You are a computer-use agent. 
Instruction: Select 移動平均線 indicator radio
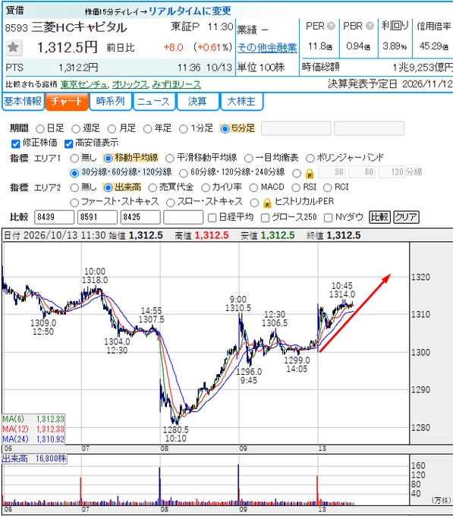click(x=108, y=159)
